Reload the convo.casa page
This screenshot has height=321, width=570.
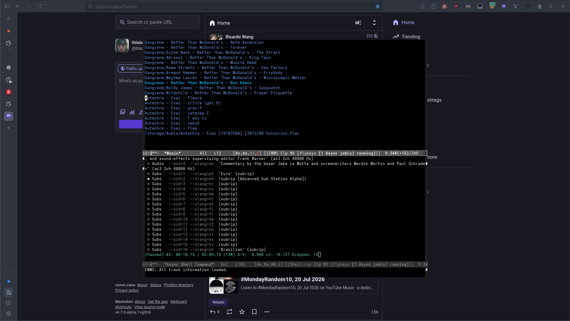39,6
